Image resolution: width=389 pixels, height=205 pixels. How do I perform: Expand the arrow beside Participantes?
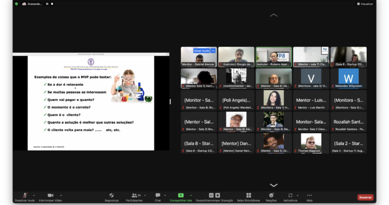pyautogui.click(x=145, y=195)
